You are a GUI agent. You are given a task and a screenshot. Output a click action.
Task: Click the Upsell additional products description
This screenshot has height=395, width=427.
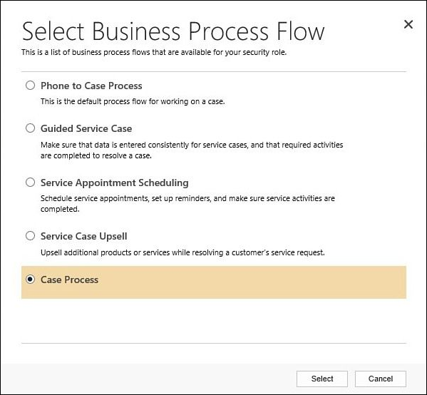(182, 252)
